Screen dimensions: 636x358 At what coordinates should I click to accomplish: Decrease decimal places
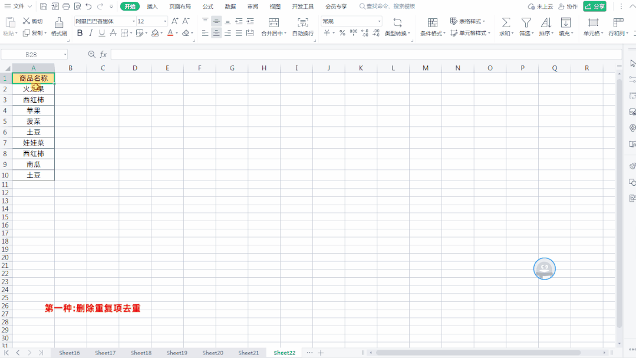[x=376, y=33]
